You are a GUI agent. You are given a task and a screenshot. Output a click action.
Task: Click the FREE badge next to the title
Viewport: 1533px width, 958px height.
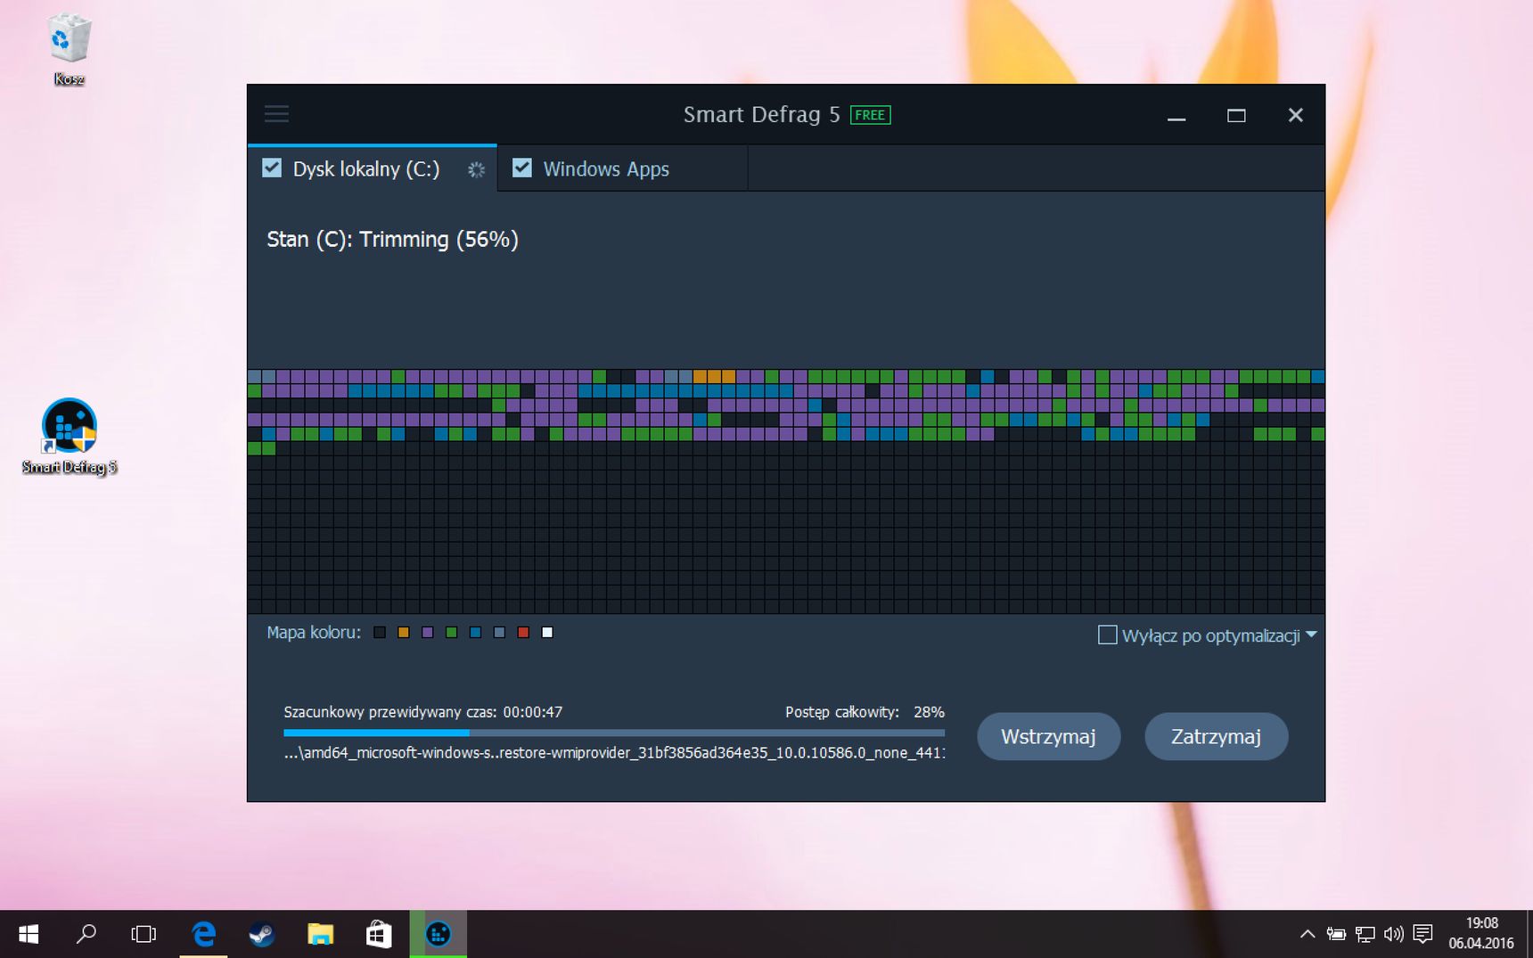[x=870, y=115]
